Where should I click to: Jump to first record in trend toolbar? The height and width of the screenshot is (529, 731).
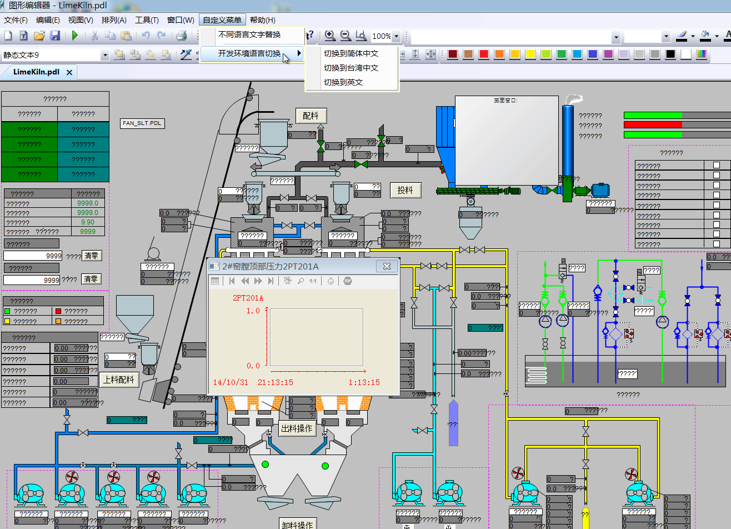[x=232, y=281]
